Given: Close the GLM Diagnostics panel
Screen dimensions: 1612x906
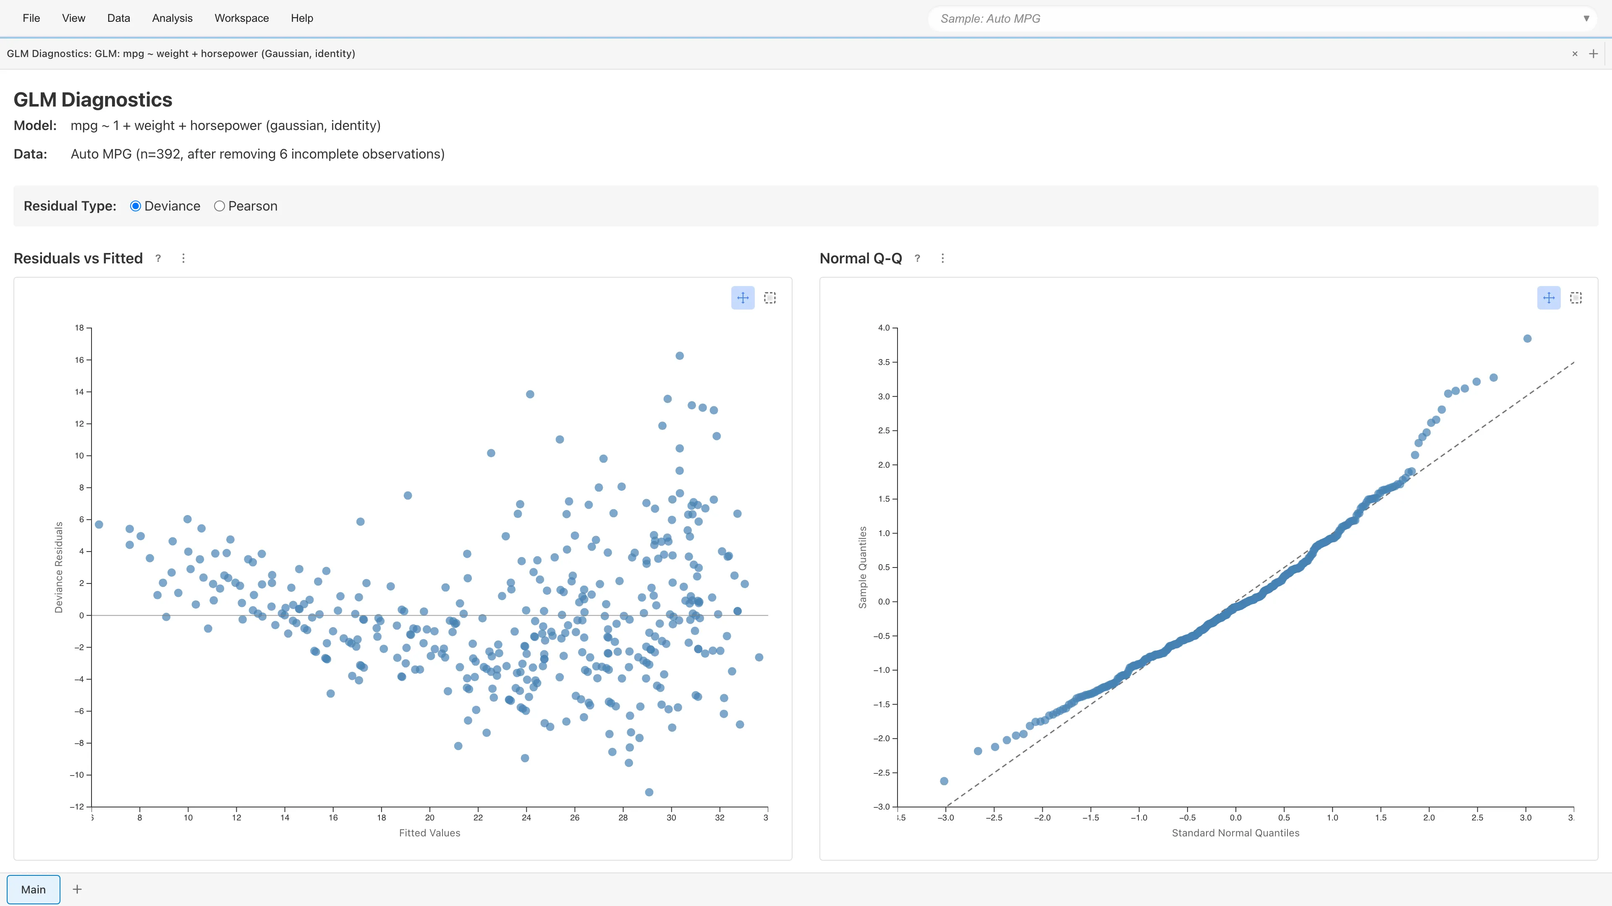Looking at the screenshot, I should pyautogui.click(x=1575, y=54).
